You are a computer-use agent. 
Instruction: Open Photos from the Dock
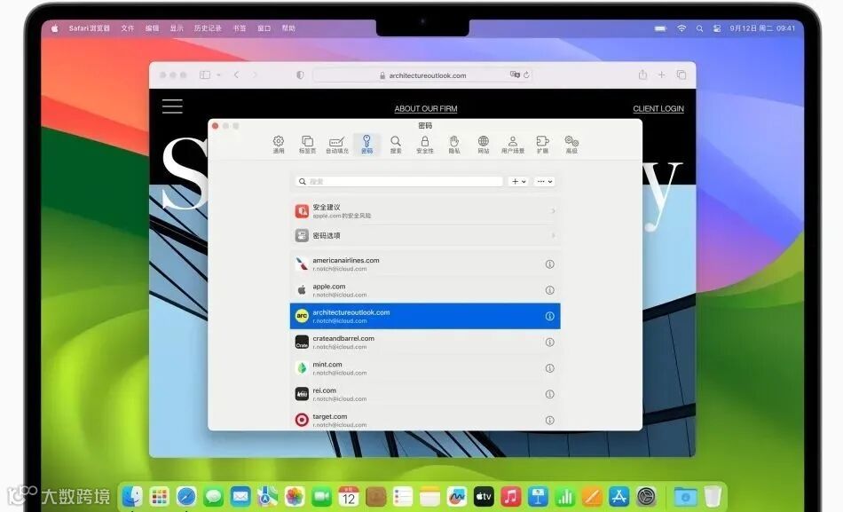(295, 496)
